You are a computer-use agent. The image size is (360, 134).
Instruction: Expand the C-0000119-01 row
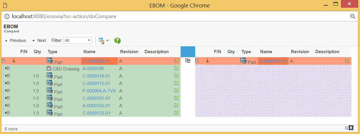(x=8, y=76)
